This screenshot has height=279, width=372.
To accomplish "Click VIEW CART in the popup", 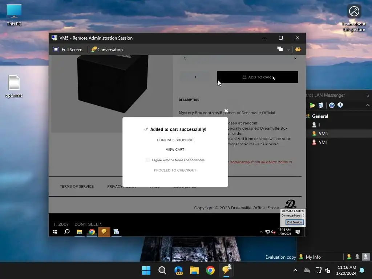I will [x=175, y=149].
